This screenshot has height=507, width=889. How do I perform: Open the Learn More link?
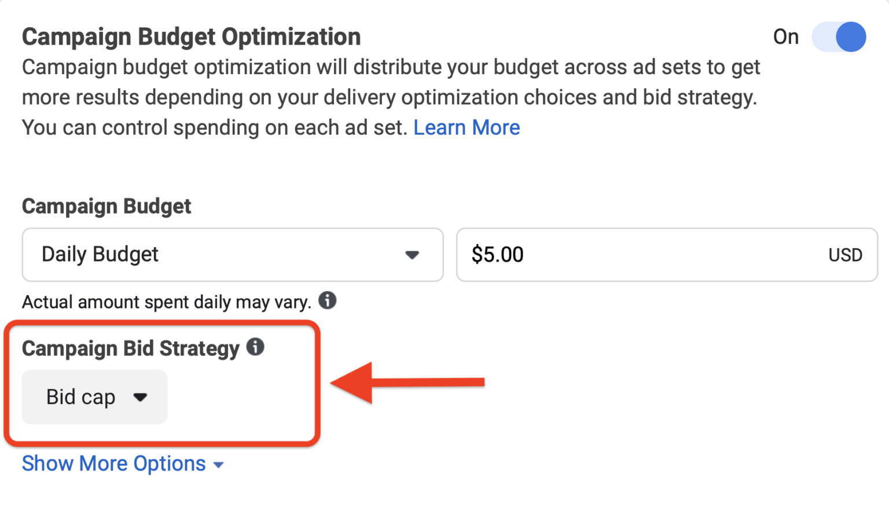[x=466, y=127]
